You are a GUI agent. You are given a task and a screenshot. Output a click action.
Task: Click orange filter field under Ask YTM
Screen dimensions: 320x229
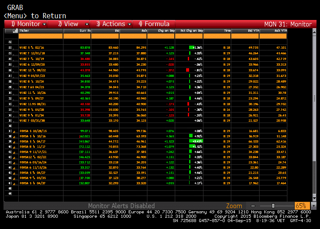click(x=273, y=36)
